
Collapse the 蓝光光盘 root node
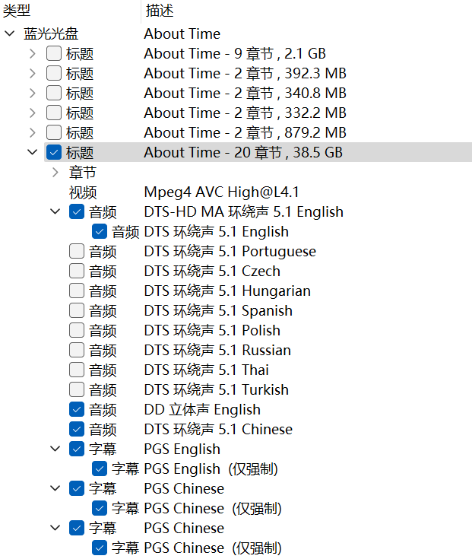click(10, 34)
